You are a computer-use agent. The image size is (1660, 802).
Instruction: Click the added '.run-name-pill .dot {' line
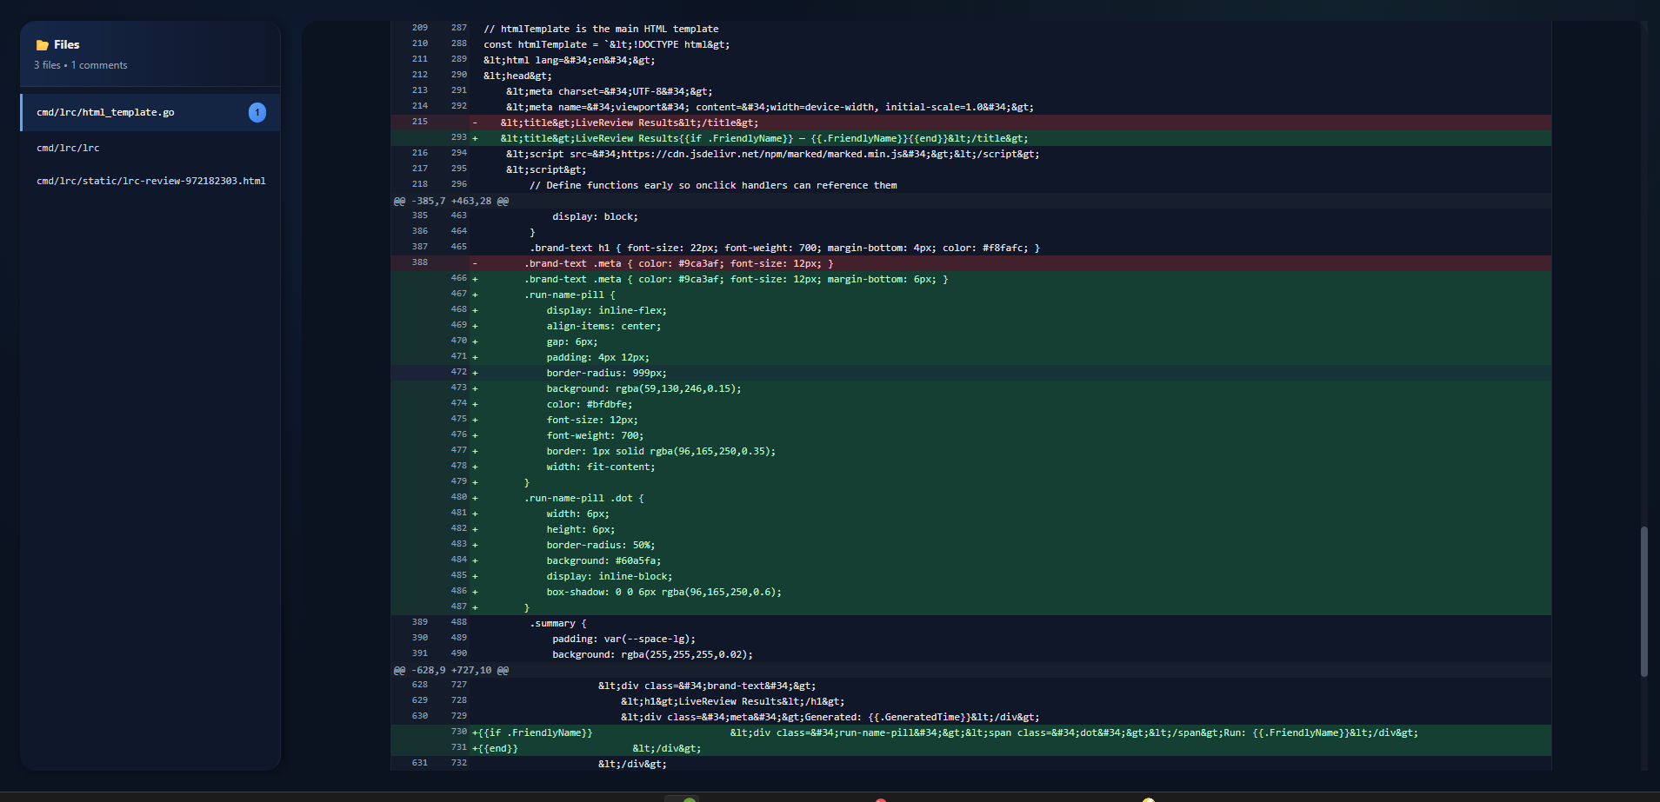tap(583, 499)
